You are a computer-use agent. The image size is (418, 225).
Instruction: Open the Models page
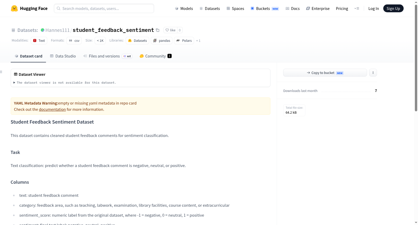click(x=184, y=8)
